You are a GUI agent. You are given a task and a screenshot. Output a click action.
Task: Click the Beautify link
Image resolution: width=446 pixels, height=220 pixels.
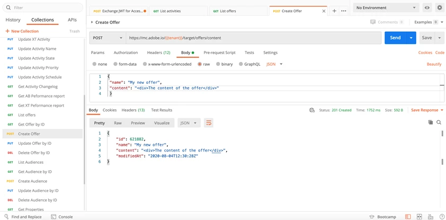[x=434, y=64]
